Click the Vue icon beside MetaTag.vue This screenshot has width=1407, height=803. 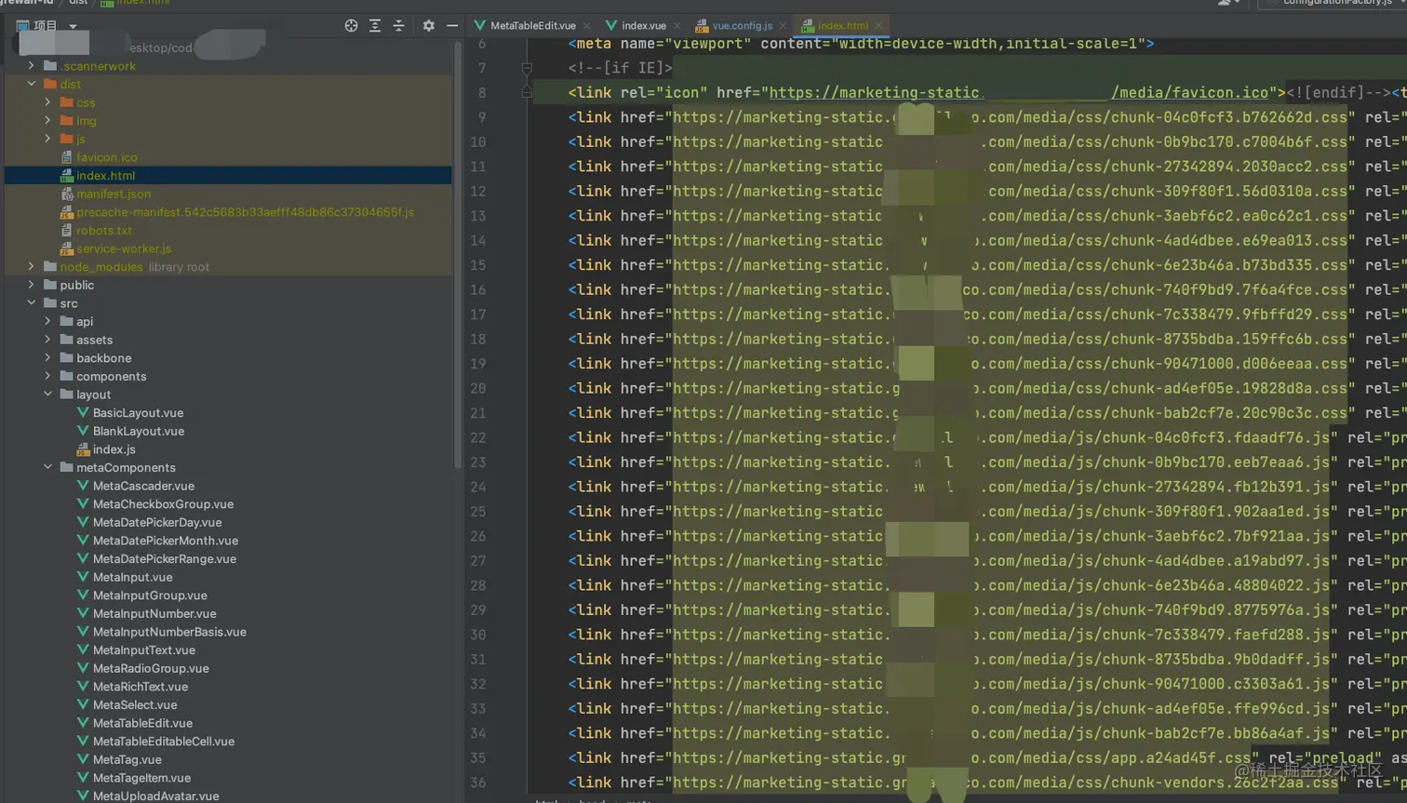pos(83,759)
